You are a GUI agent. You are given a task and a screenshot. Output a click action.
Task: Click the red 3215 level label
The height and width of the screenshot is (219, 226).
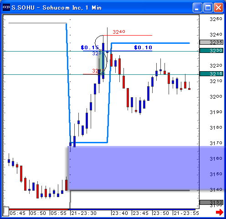(98, 71)
